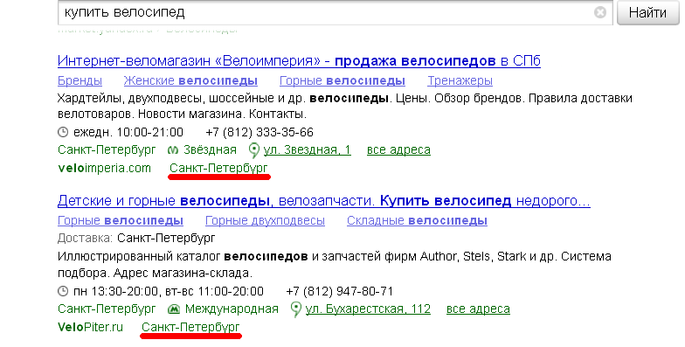Viewport: 685px width, 347px height.
Task: Open the Интернет-веломагазин «Велоимперия» result title
Action: (x=299, y=61)
